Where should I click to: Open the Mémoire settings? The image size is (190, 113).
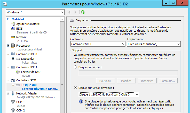tap(21, 37)
